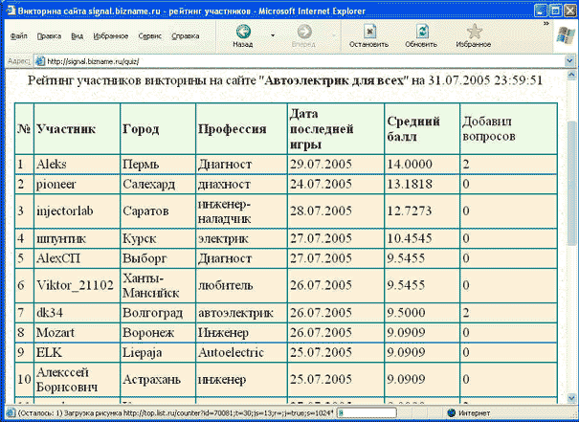Click the loading progress bar in status bar
Viewport: 579px width, 422px height.
click(367, 412)
